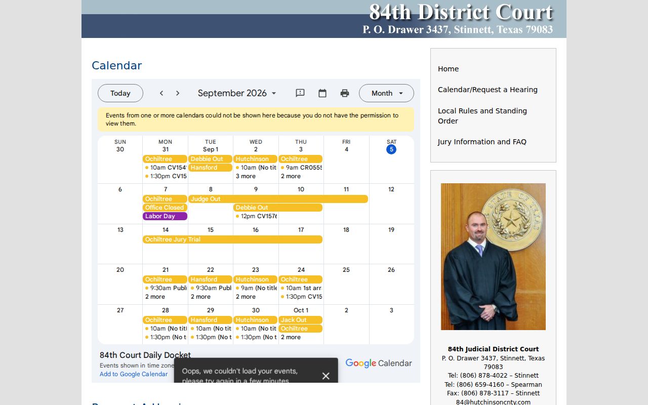Open Calendar/Request a Hearing page
The width and height of the screenshot is (648, 405).
(488, 90)
